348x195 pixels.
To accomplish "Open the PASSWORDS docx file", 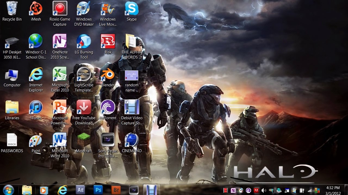I will pyautogui.click(x=12, y=144).
